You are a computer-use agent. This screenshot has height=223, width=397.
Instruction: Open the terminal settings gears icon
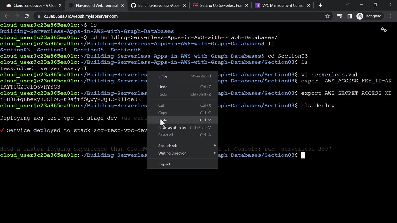click(384, 30)
